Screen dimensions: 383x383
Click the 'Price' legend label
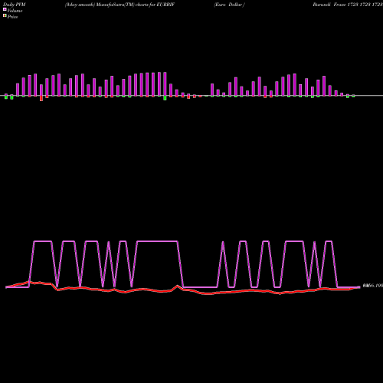coord(12,17)
